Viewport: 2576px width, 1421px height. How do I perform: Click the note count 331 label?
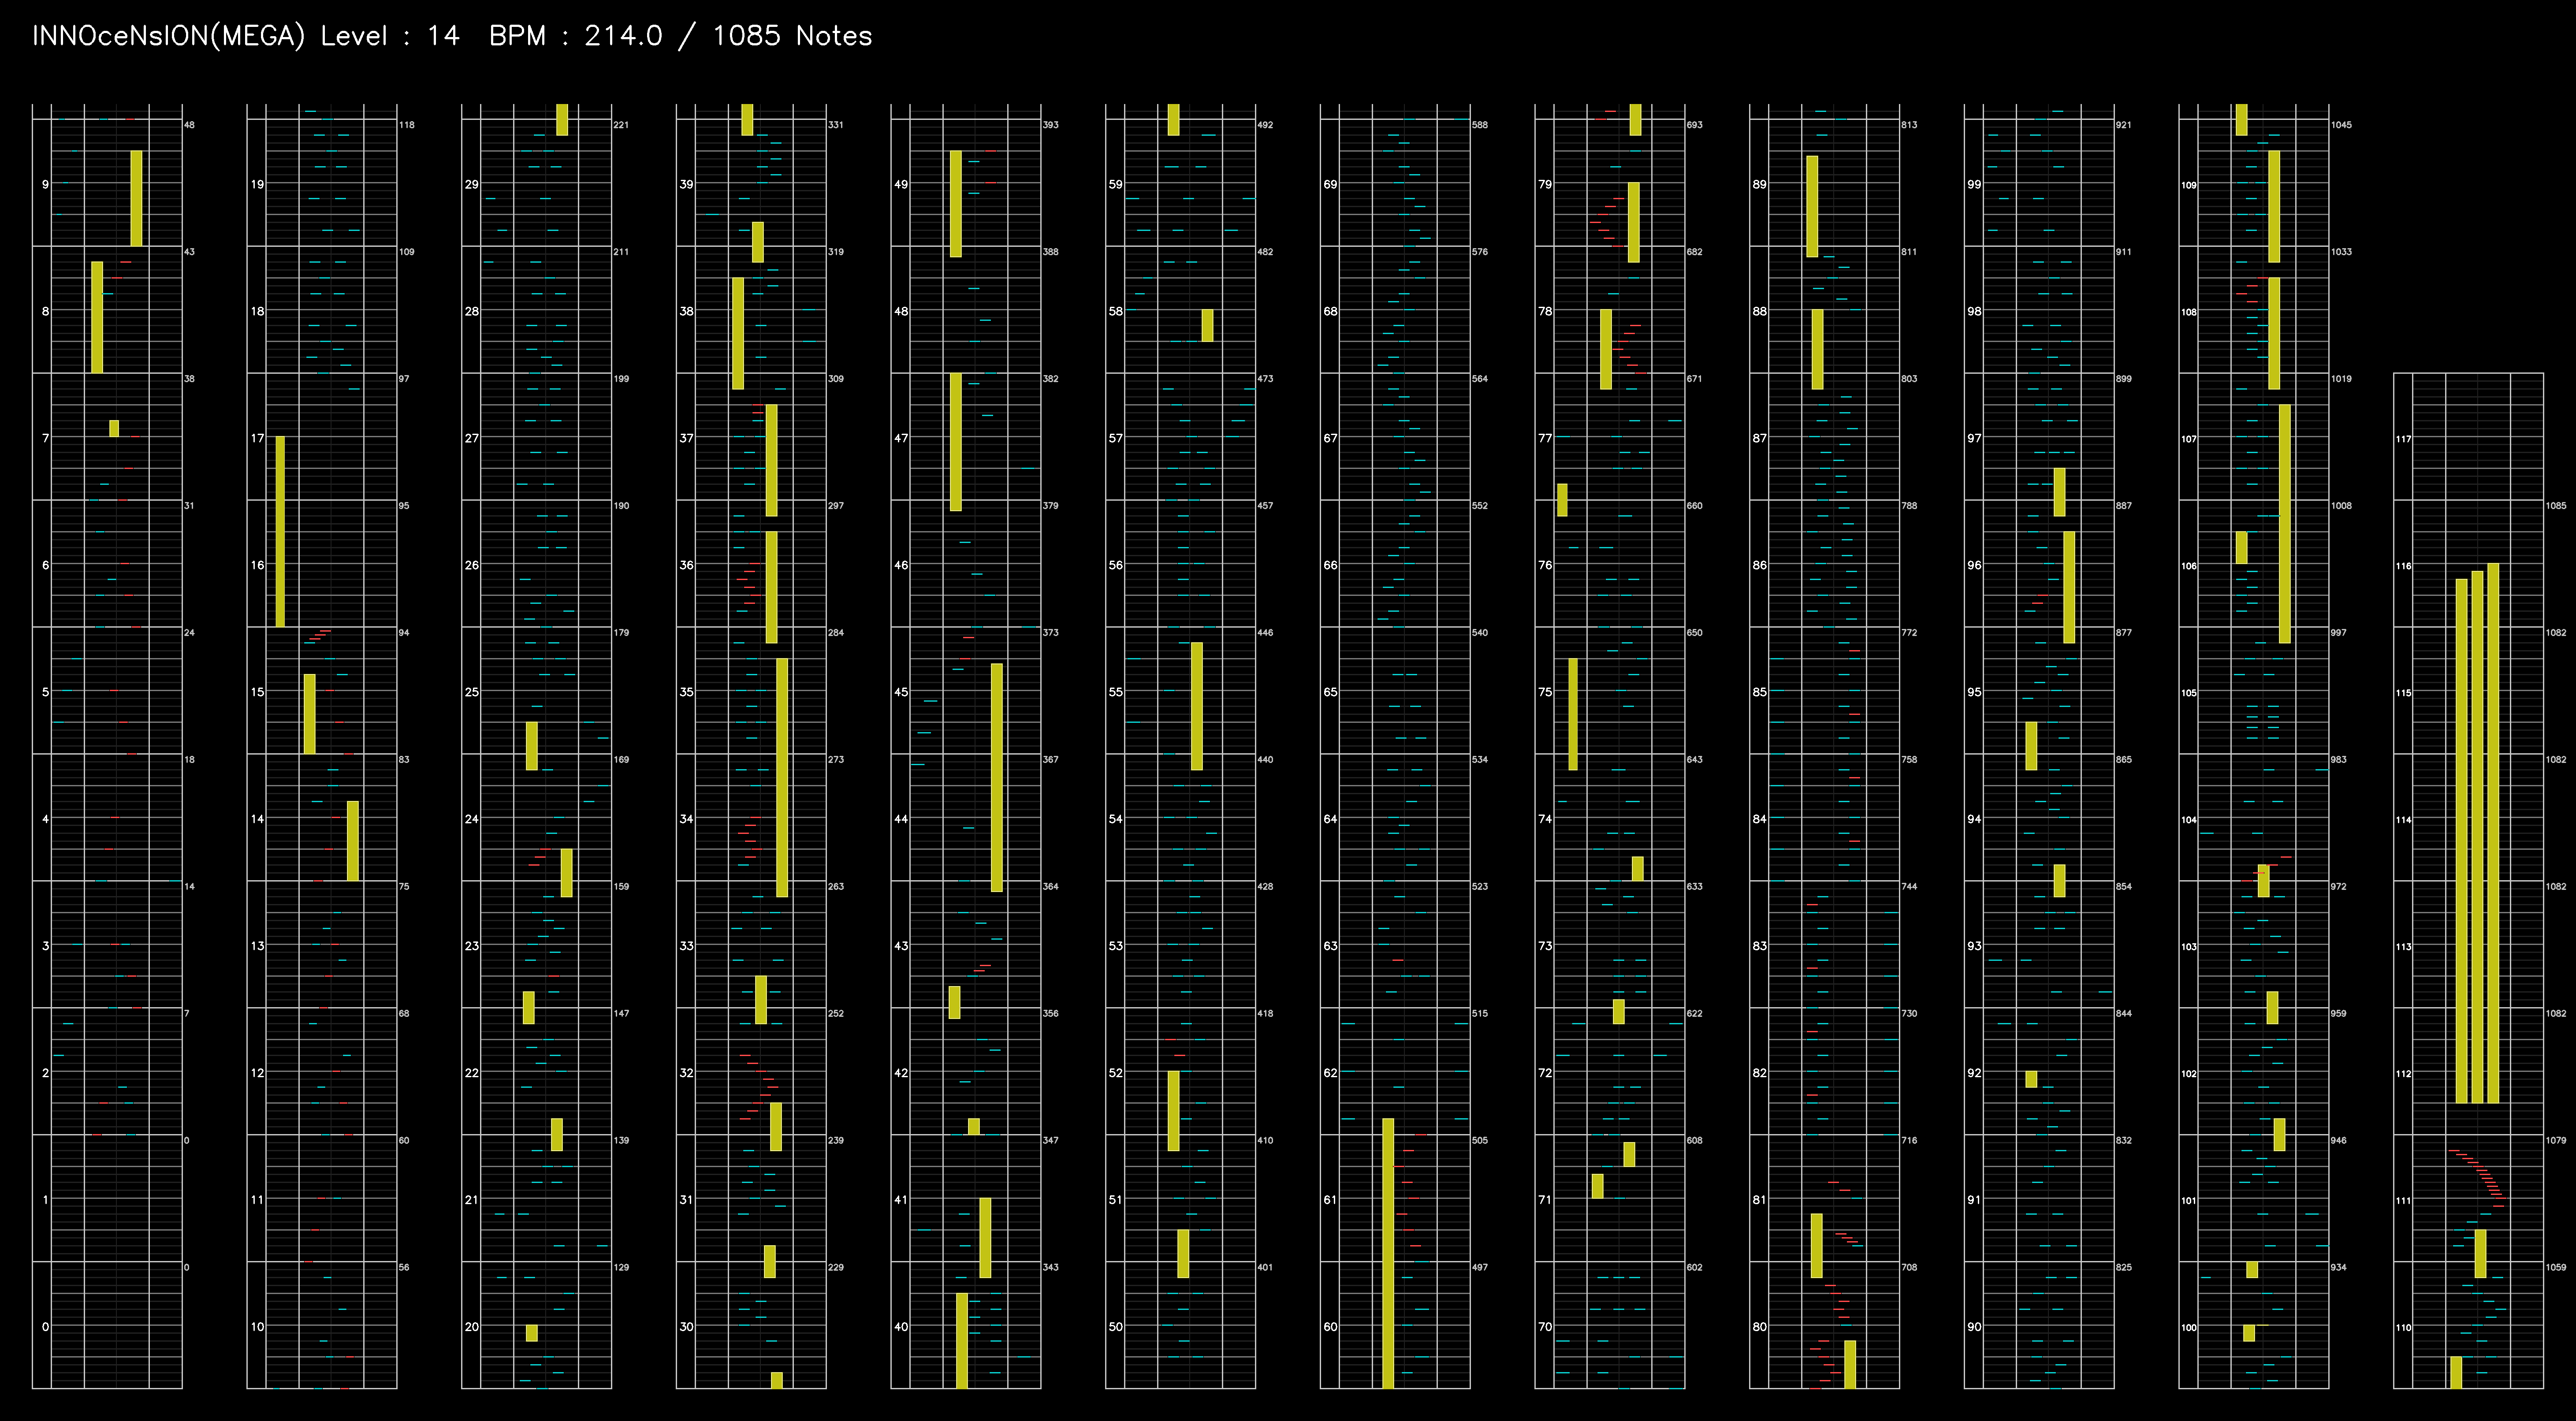pyautogui.click(x=836, y=125)
